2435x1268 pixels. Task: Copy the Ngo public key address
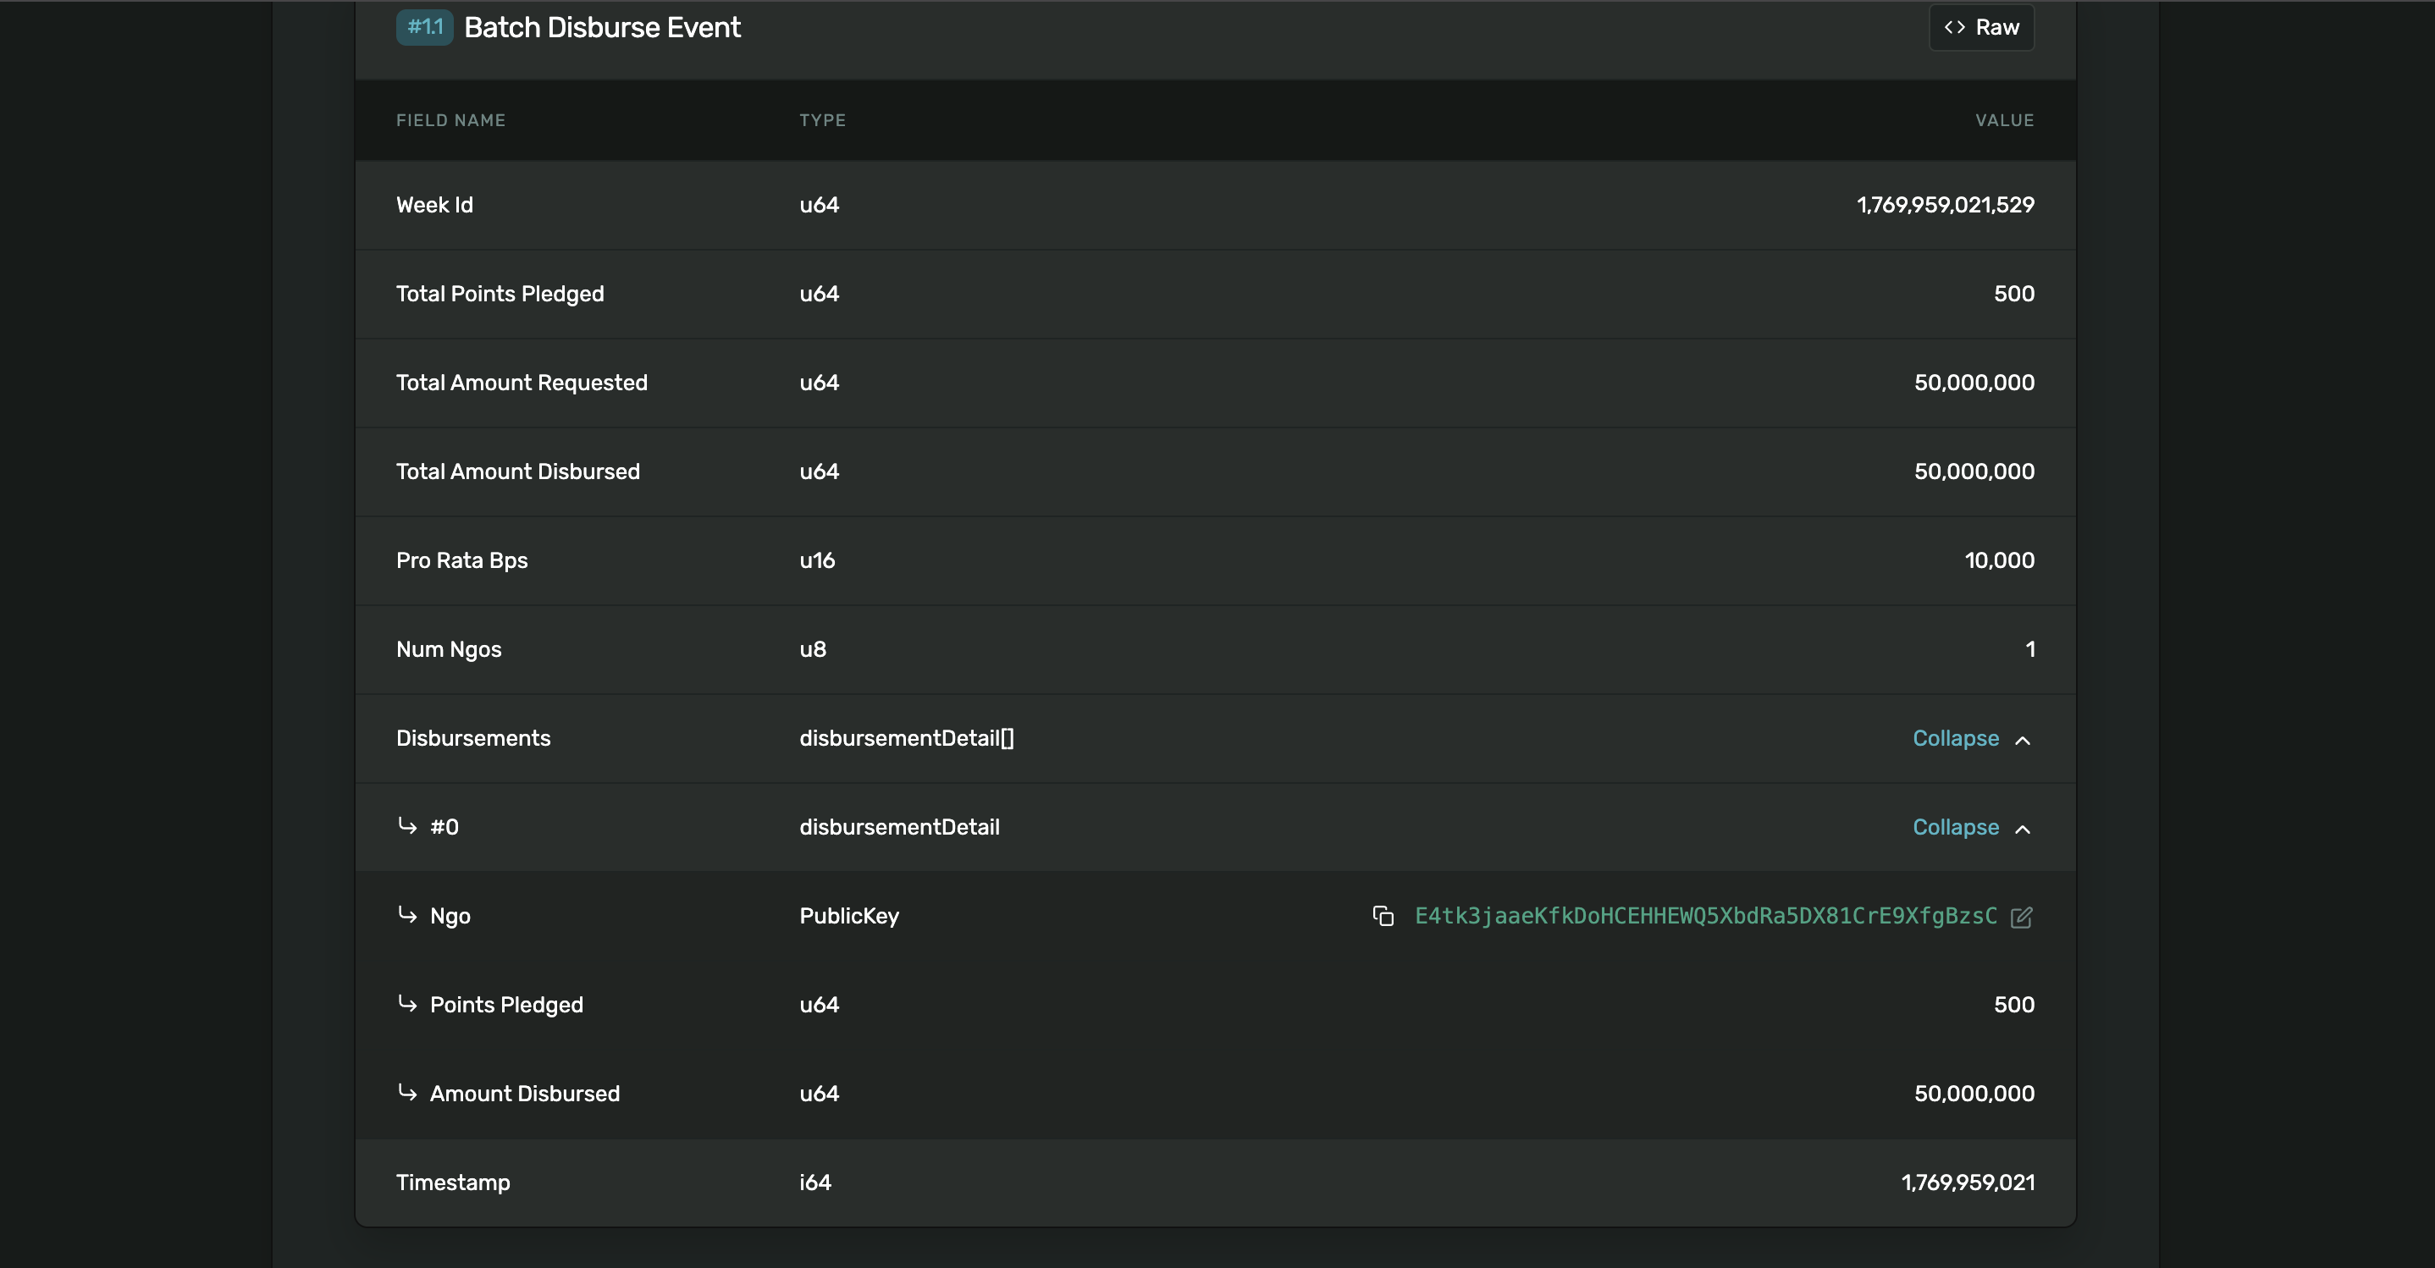1383,916
